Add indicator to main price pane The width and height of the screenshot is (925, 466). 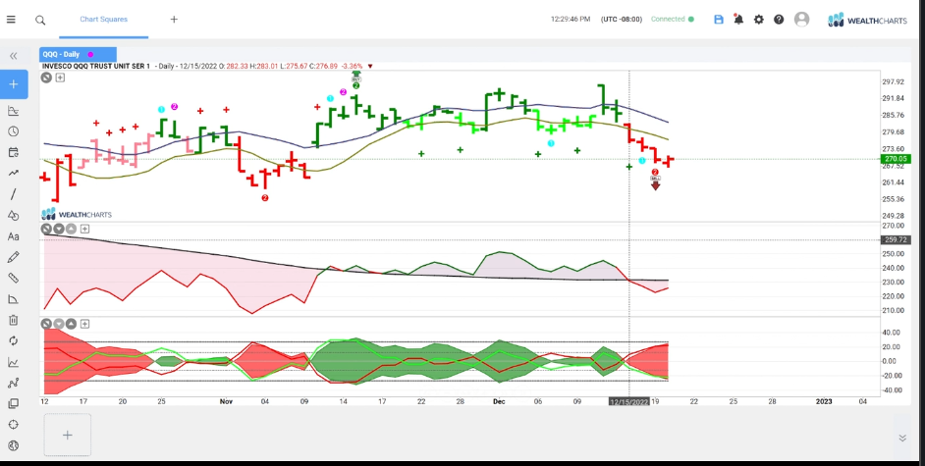(x=60, y=78)
